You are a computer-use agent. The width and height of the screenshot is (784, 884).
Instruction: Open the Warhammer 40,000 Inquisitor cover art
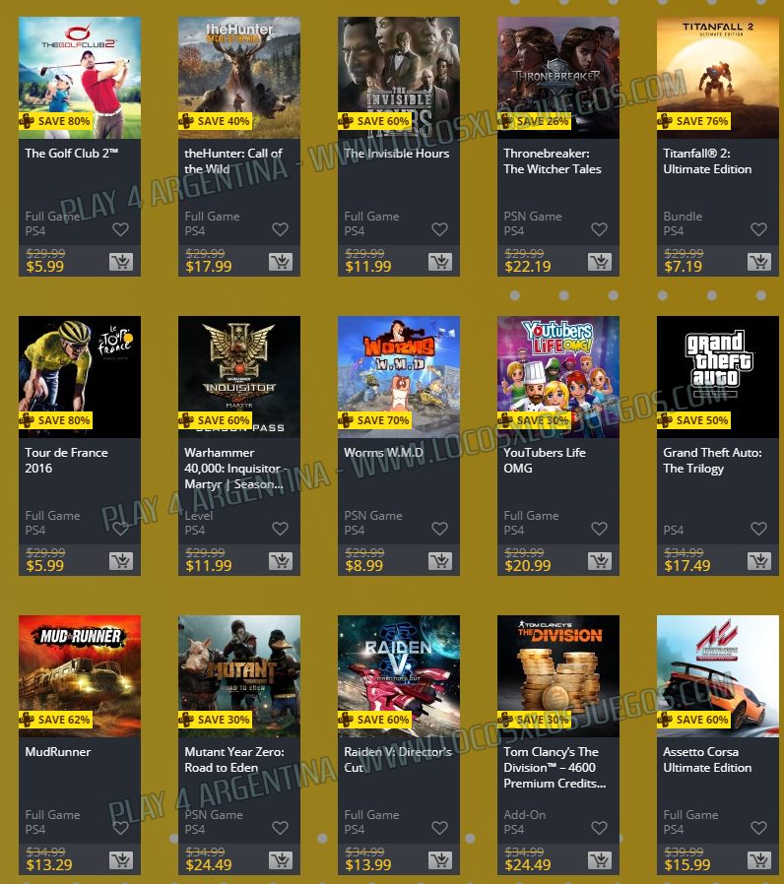click(x=239, y=377)
